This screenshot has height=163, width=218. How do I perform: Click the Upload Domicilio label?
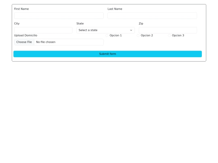[x=25, y=35]
